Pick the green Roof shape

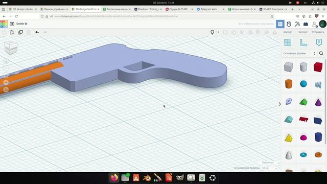[303, 102]
